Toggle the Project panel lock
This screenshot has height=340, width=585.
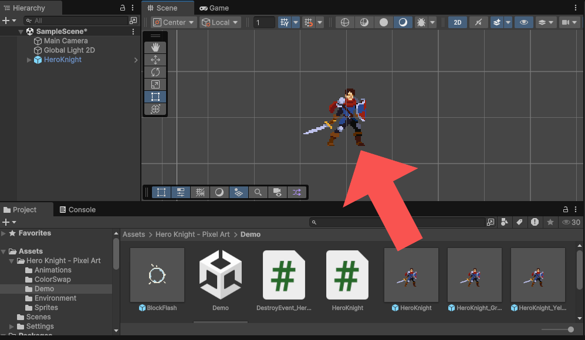[x=566, y=209]
